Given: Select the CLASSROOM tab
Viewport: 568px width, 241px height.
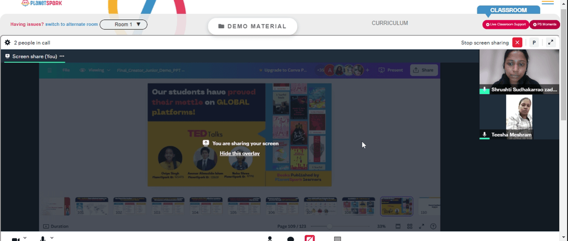Looking at the screenshot, I should coord(508,10).
